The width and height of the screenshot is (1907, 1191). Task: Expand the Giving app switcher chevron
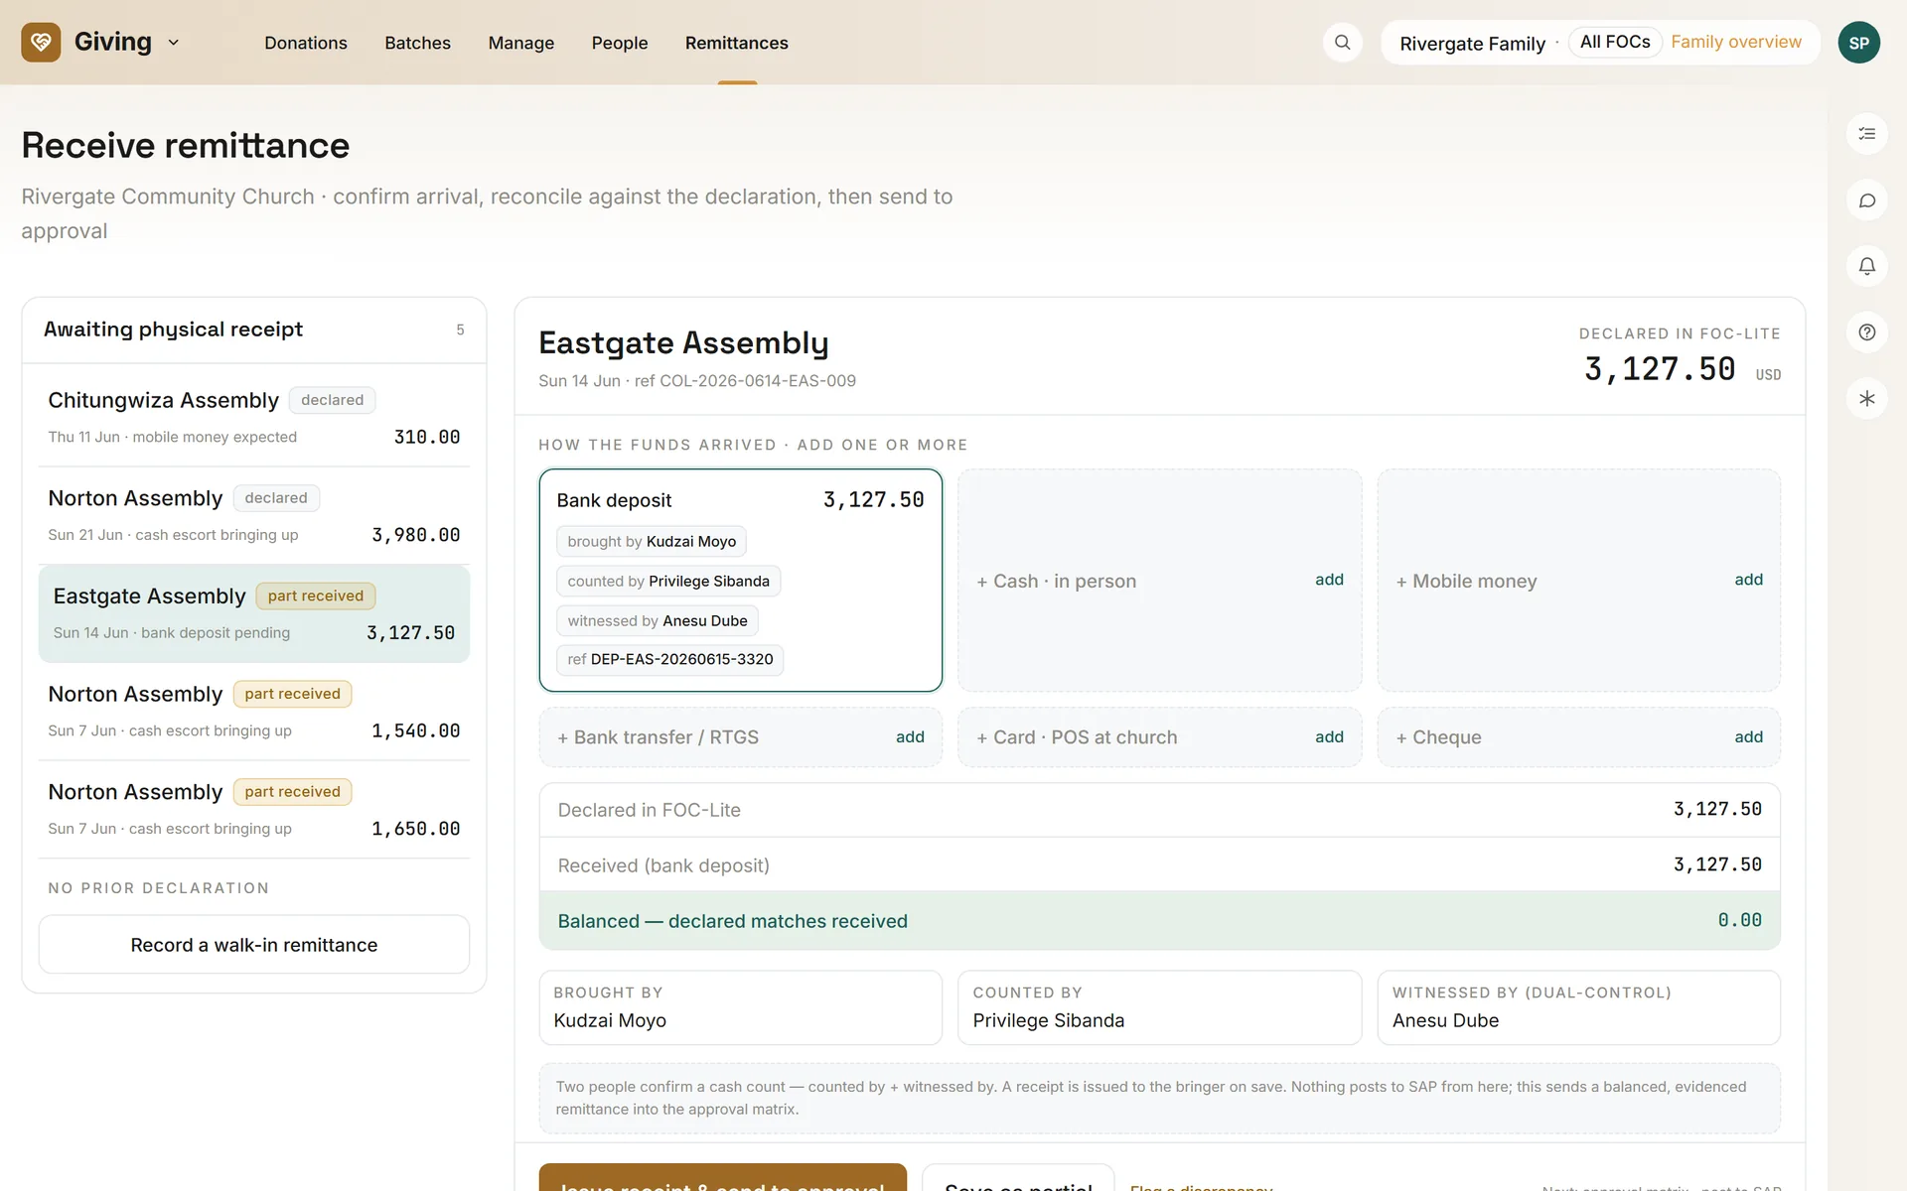(x=174, y=43)
